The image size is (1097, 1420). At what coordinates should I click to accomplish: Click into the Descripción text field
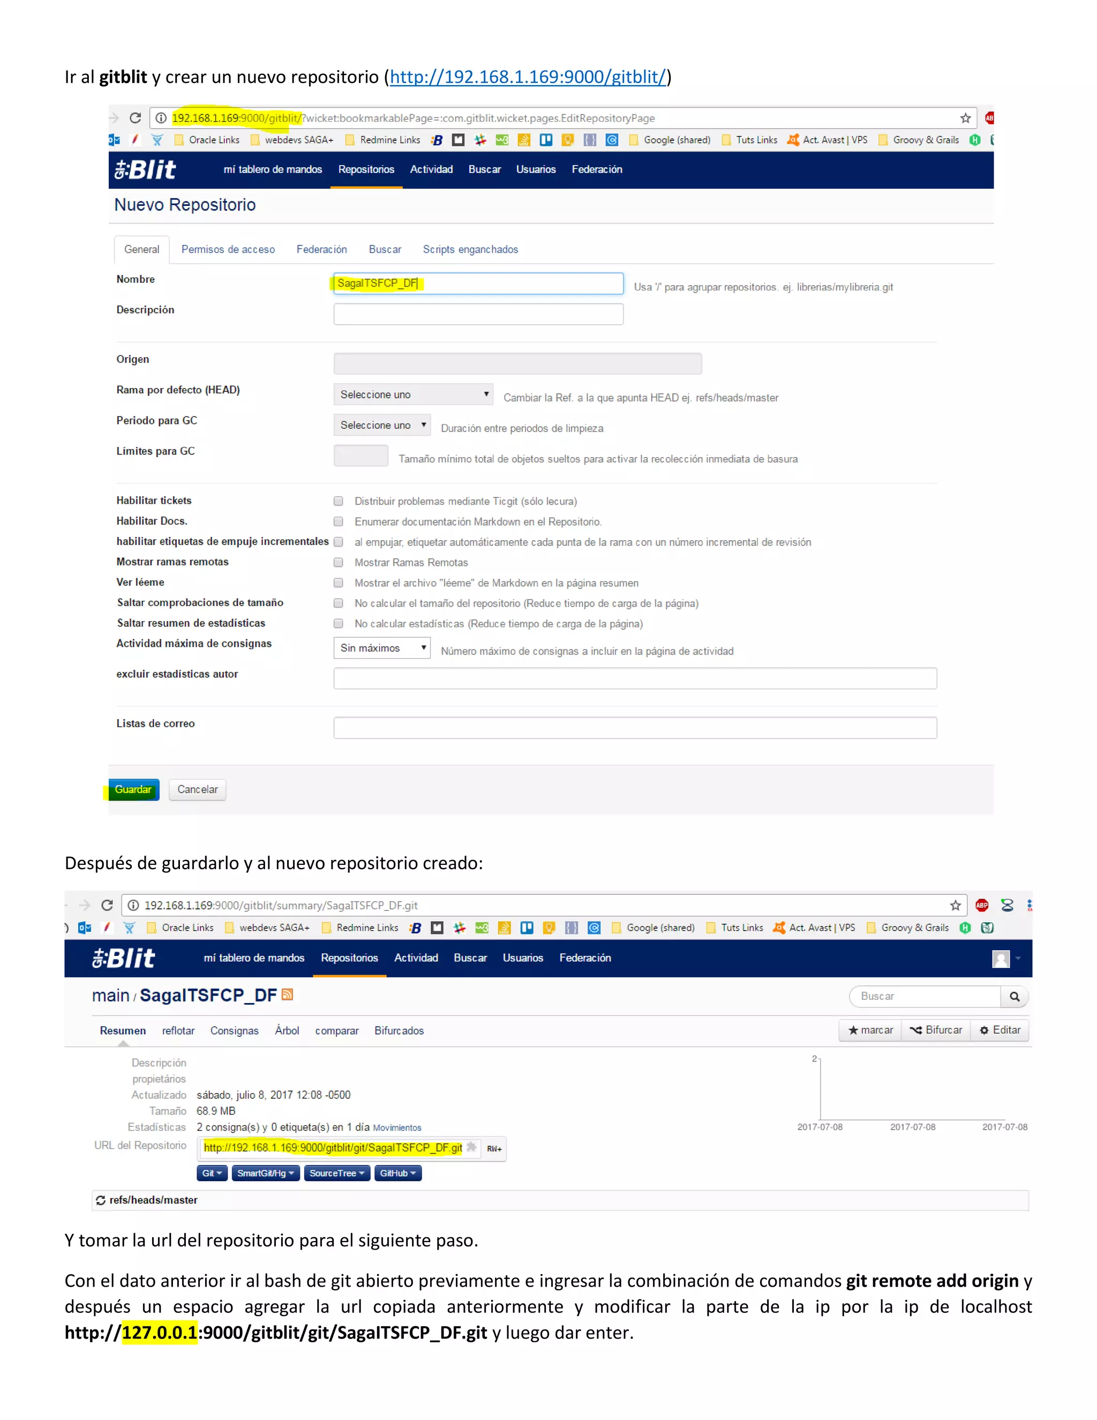478,314
